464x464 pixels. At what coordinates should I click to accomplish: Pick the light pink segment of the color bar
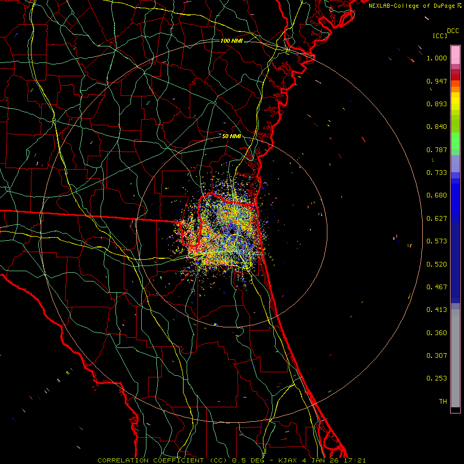[x=455, y=55]
